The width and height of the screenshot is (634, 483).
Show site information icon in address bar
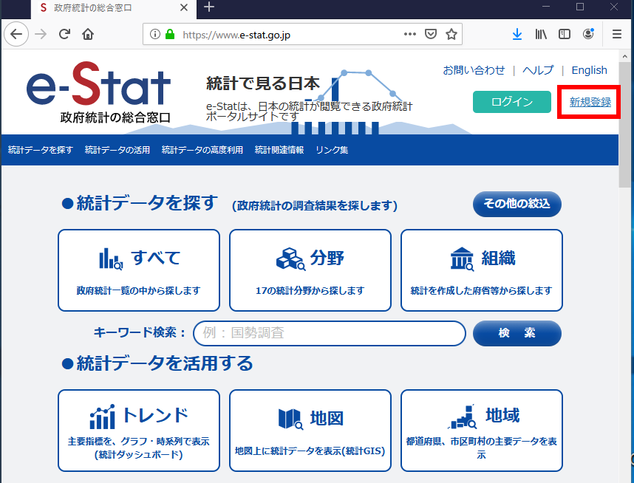coord(155,35)
